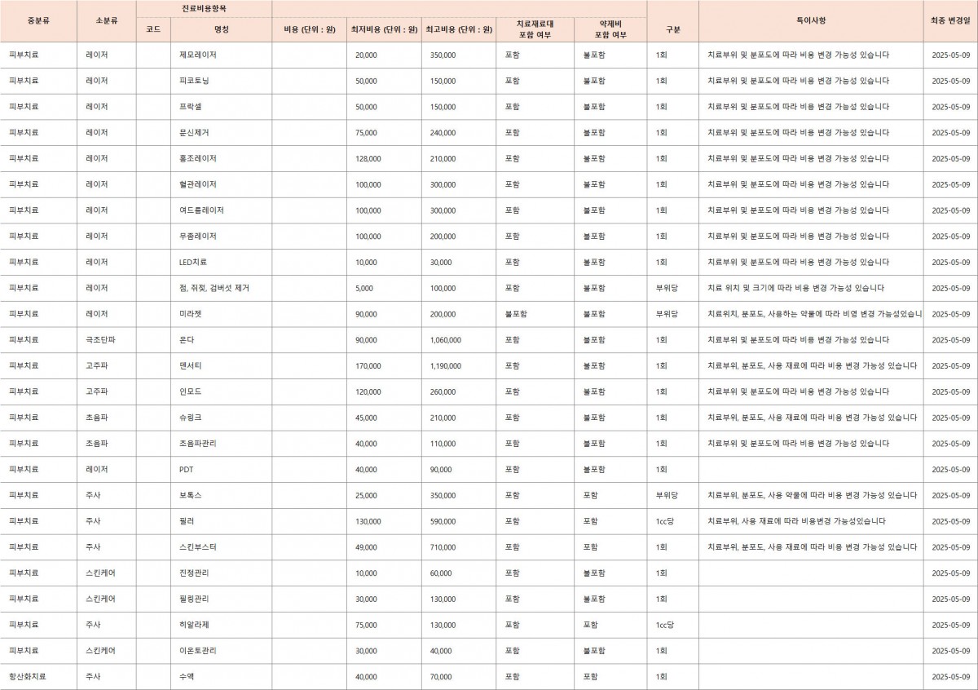Click the 1,190,000 maximum cost cell
The height and width of the screenshot is (690, 978).
click(445, 366)
